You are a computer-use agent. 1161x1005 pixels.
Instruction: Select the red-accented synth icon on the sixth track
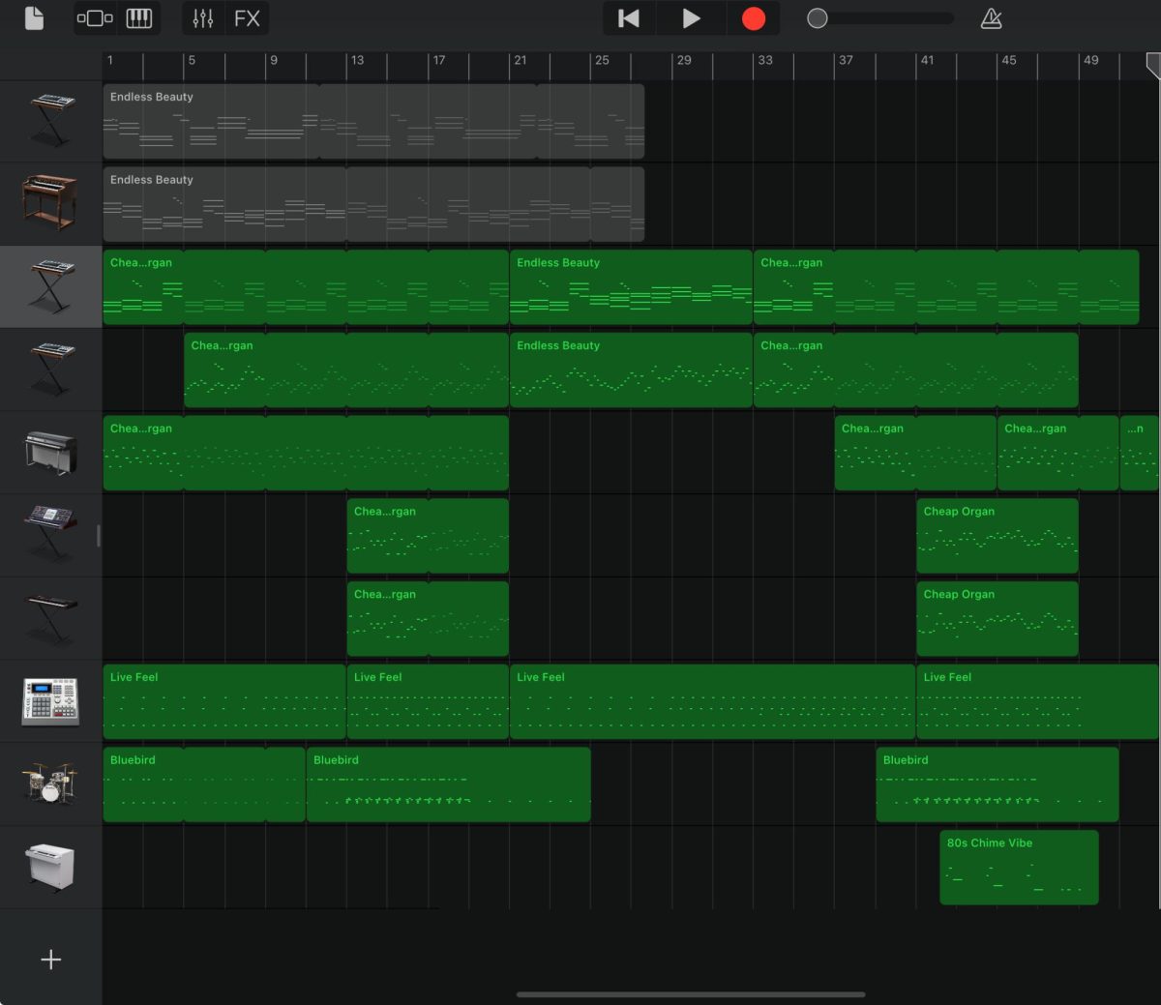point(50,534)
